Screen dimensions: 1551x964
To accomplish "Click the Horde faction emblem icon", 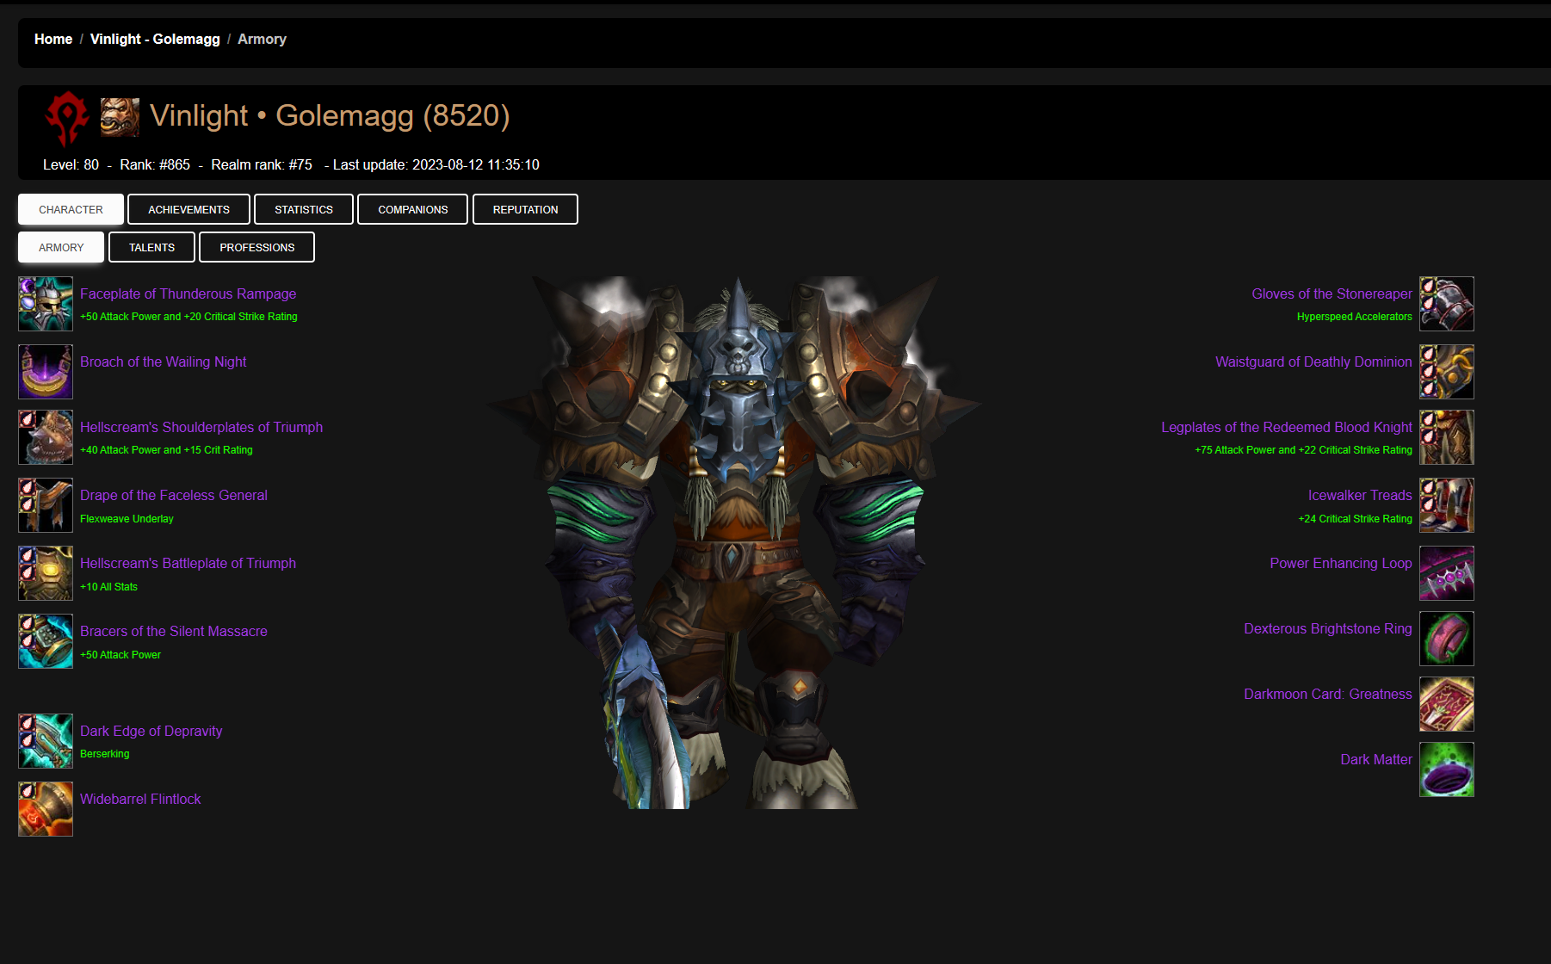I will point(67,118).
